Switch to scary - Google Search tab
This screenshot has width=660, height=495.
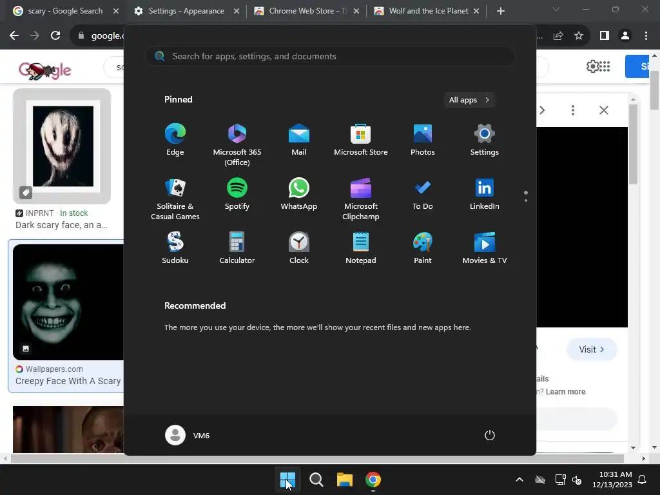pos(66,11)
